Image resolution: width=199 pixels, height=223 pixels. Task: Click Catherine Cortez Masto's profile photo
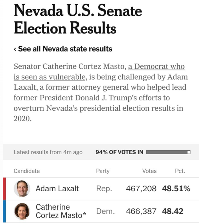[x=22, y=211]
